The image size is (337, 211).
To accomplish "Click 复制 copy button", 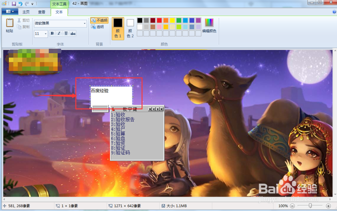I will [23, 27].
